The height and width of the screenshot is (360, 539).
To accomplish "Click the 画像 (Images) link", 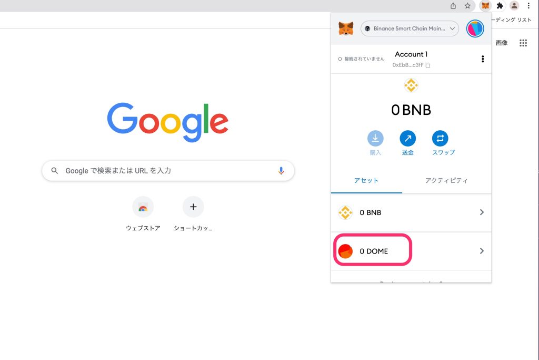I will tap(502, 43).
